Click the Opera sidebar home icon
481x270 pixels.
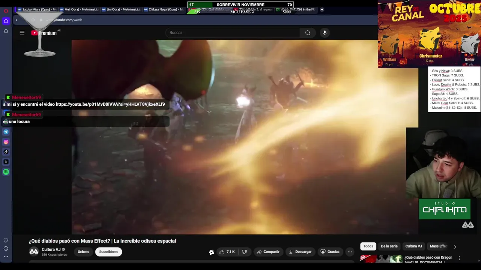click(x=6, y=21)
